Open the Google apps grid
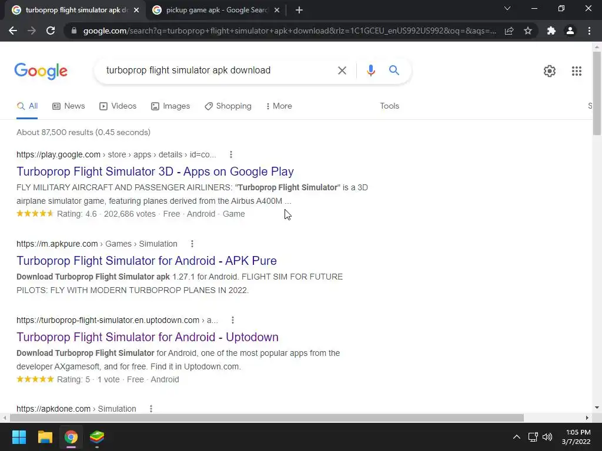Image resolution: width=602 pixels, height=451 pixels. pyautogui.click(x=576, y=71)
